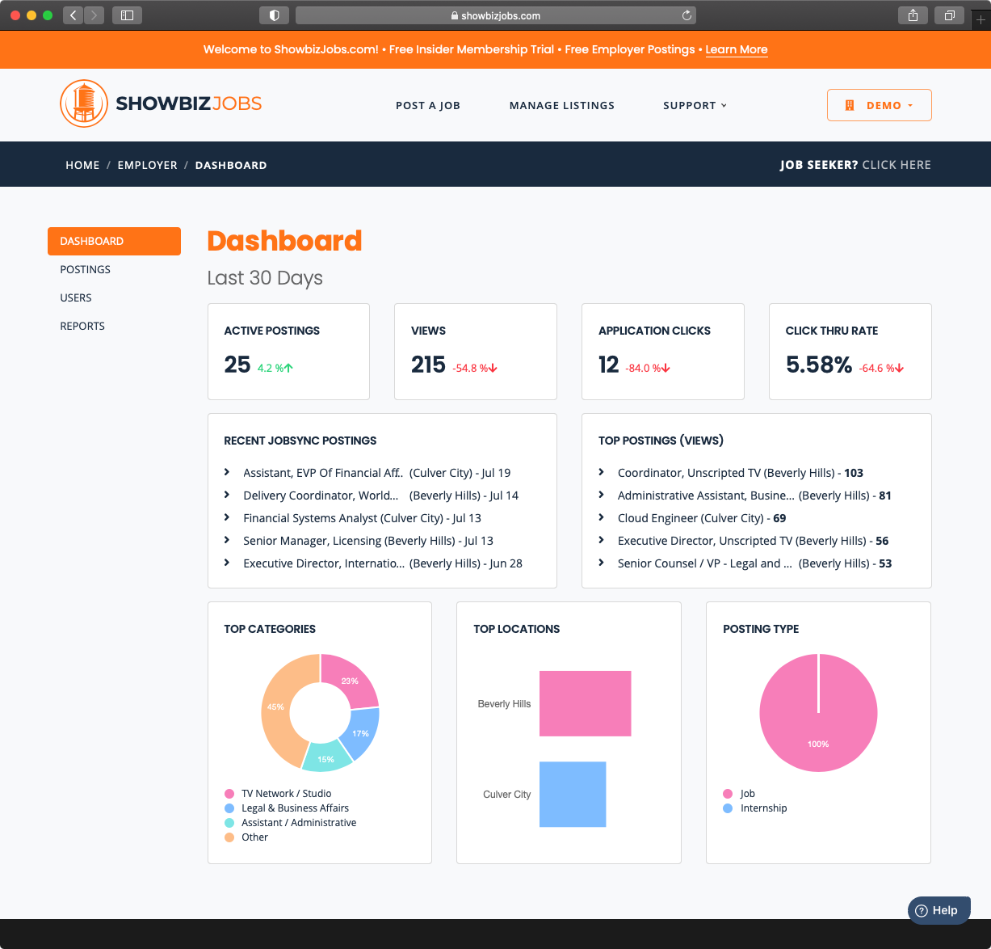Click the Beverly Hills pink bar
The height and width of the screenshot is (949, 991).
point(585,703)
